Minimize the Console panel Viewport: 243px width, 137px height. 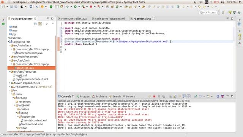coord(227,96)
